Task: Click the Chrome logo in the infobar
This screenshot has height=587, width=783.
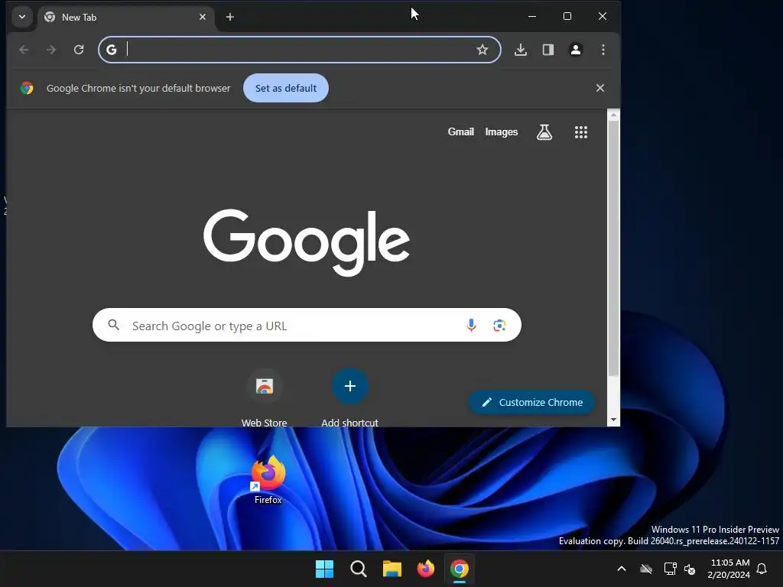Action: [27, 89]
